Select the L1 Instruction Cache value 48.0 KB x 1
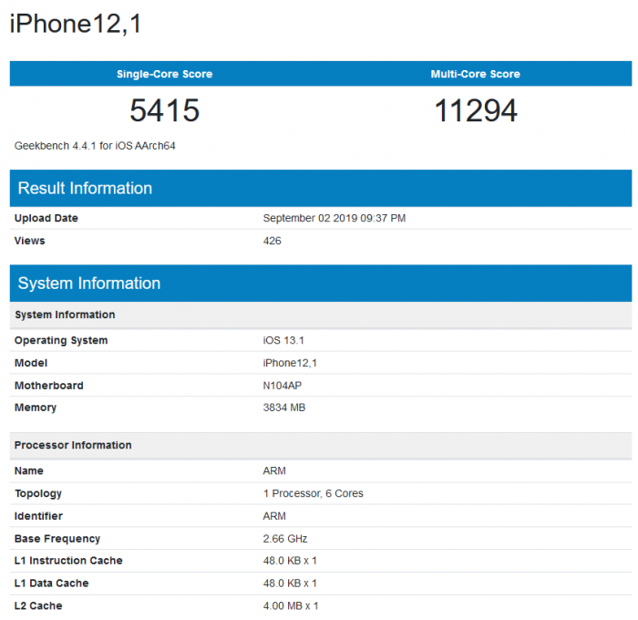Screen dimensions: 638x620 pyautogui.click(x=290, y=561)
